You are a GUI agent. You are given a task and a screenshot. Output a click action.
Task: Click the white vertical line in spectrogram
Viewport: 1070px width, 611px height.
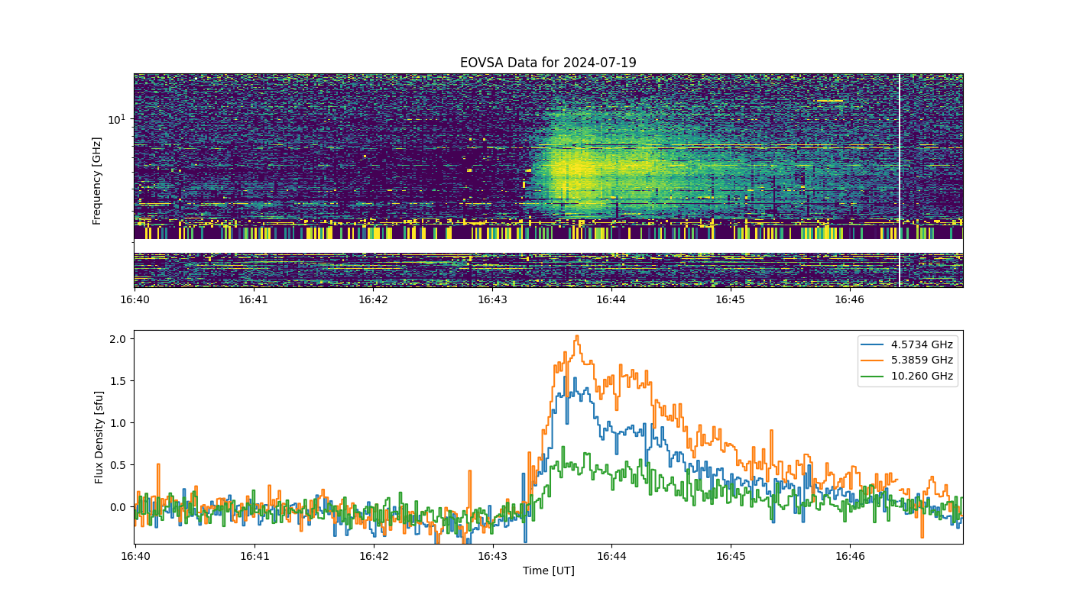900,180
